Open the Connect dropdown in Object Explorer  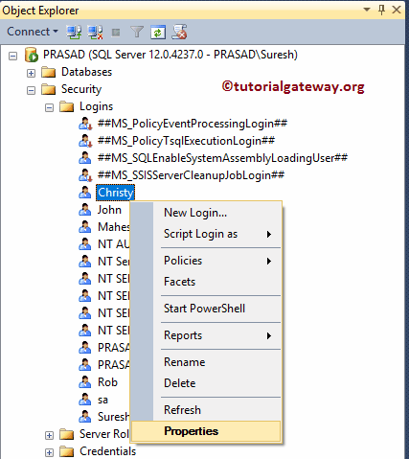[x=33, y=32]
